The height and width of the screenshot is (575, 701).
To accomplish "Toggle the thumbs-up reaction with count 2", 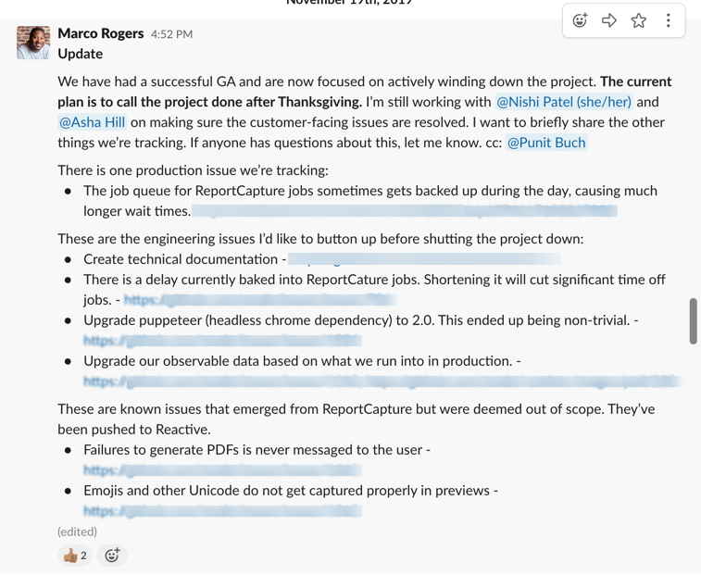I will (x=75, y=556).
